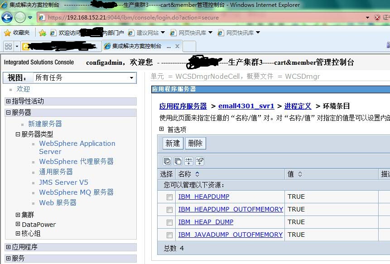Open the 通用服务器 link
The image size is (390, 264).
pyautogui.click(x=56, y=172)
